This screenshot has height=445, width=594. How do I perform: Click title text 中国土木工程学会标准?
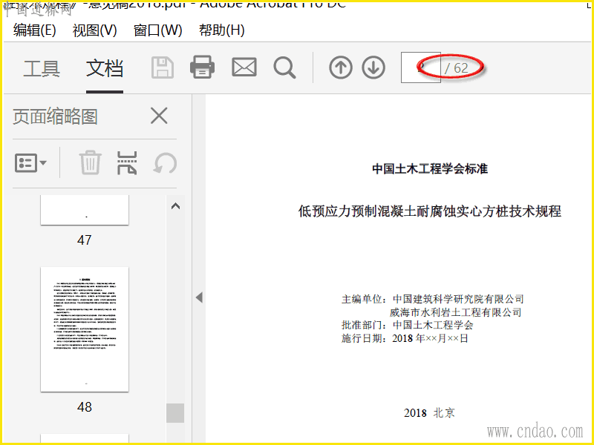(x=430, y=169)
